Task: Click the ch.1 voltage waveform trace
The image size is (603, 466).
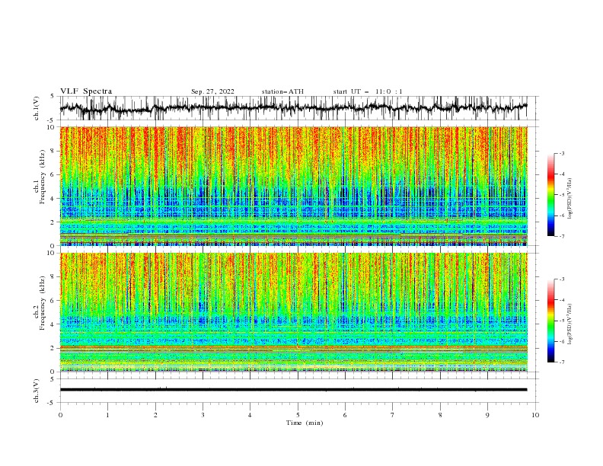Action: (294, 108)
